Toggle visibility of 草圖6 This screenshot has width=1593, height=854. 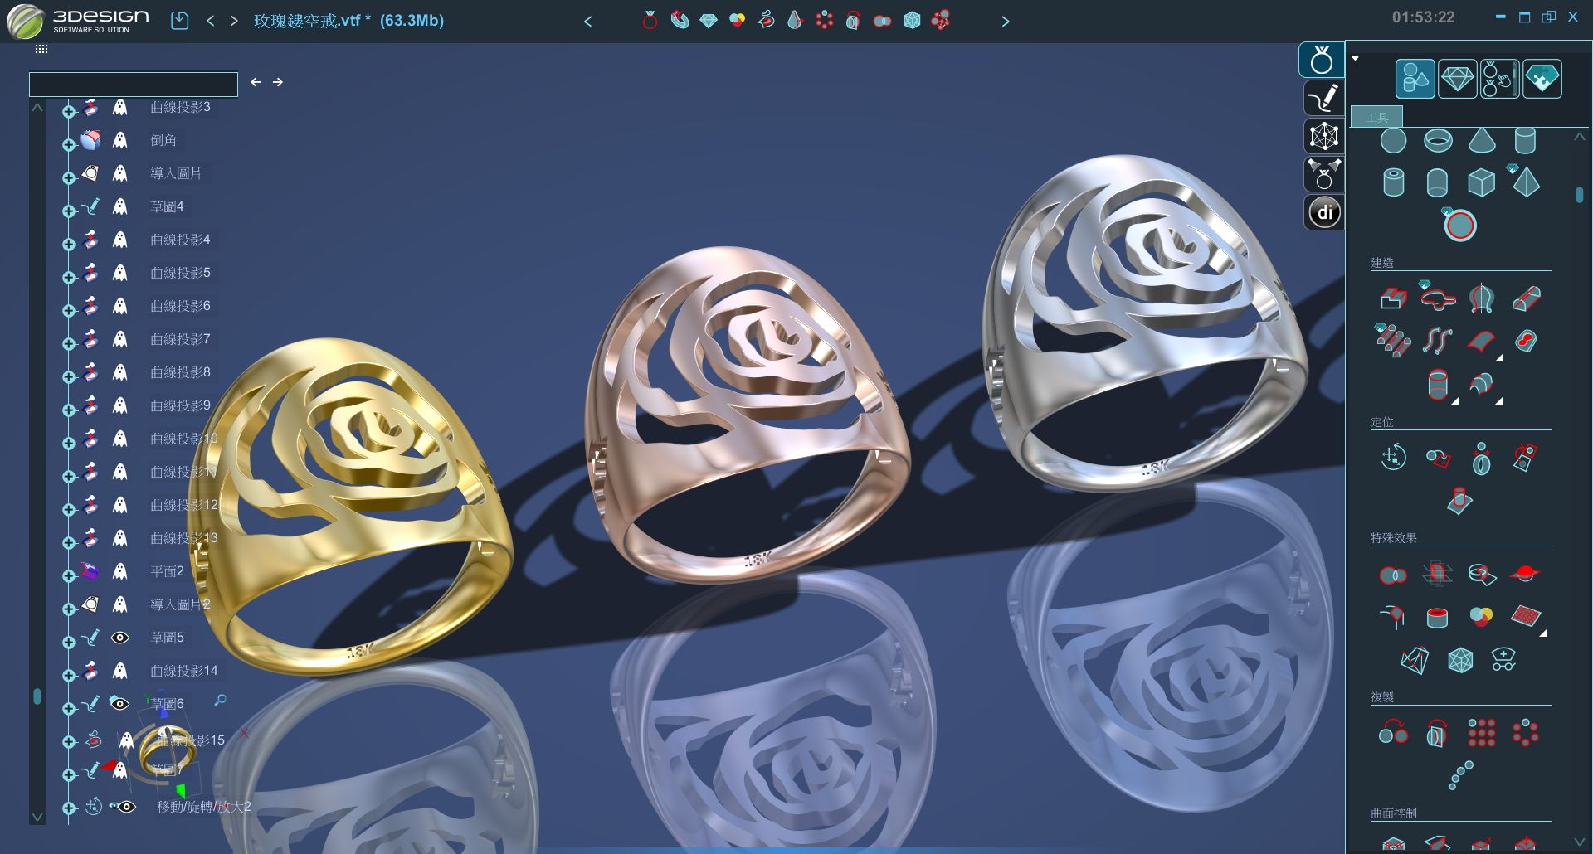120,704
